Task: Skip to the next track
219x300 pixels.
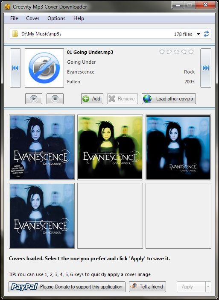Action: (x=206, y=68)
